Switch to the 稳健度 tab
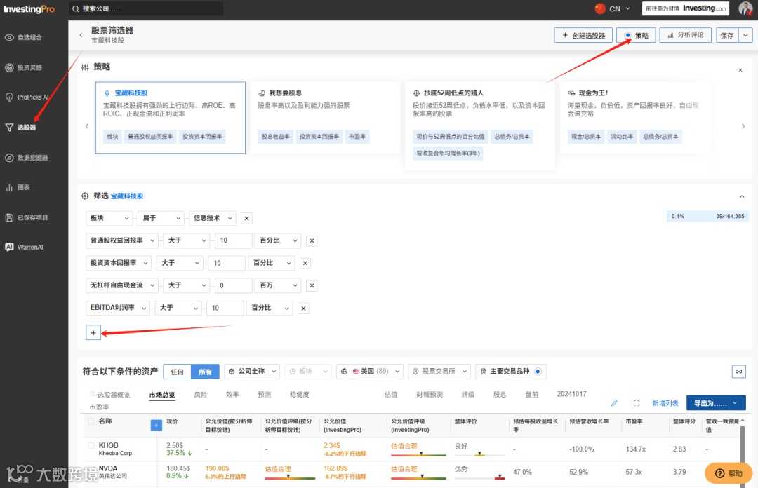Screen dimensions: 758x488 (x=299, y=395)
